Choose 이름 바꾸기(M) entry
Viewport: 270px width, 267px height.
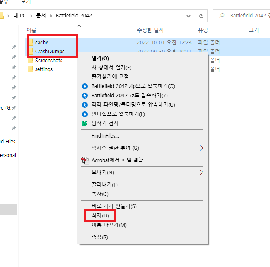[109, 225]
